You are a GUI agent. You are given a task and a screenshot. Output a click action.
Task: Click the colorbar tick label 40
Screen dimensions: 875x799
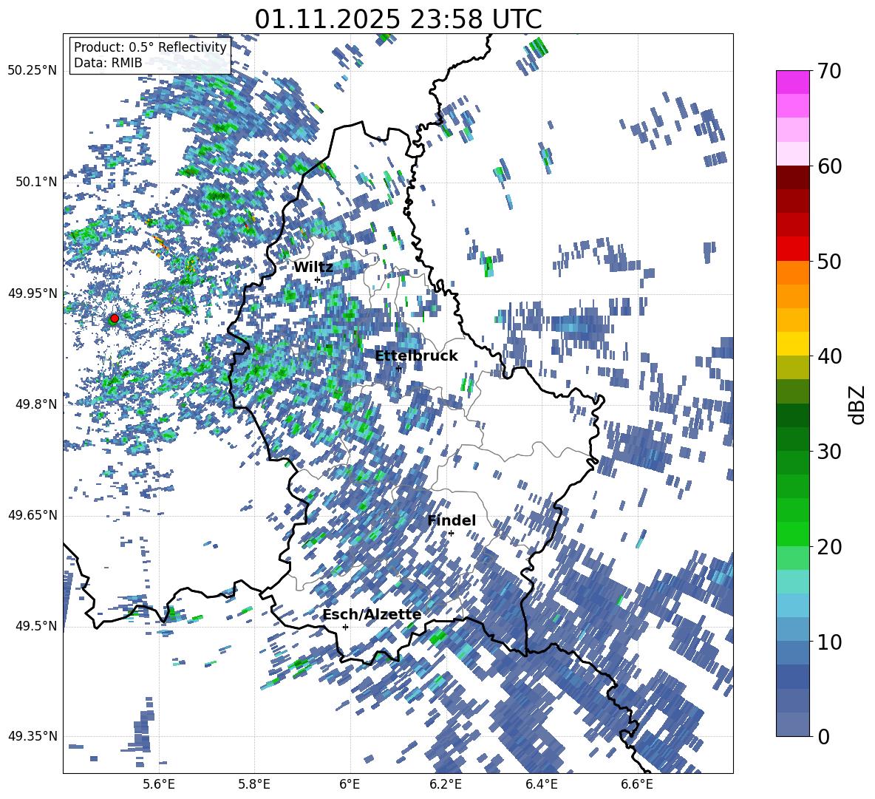pyautogui.click(x=828, y=356)
